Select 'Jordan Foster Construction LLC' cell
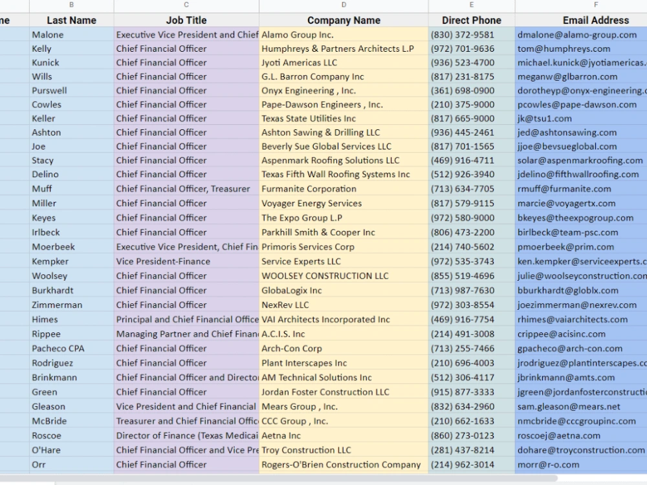Image resolution: width=647 pixels, height=485 pixels. 344,392
